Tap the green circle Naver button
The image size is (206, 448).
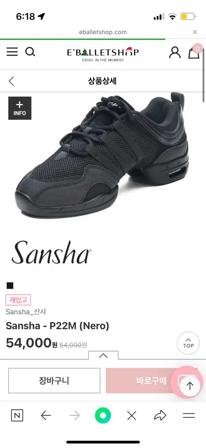103,416
